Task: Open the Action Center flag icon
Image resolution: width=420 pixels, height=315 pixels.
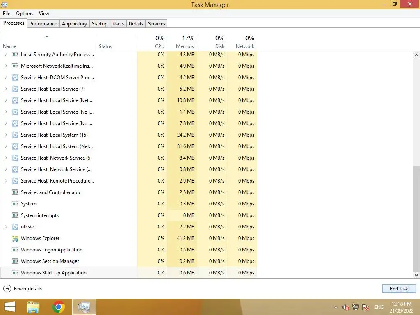Action: tap(365, 307)
